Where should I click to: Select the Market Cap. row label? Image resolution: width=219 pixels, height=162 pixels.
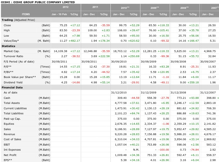click(12, 51)
